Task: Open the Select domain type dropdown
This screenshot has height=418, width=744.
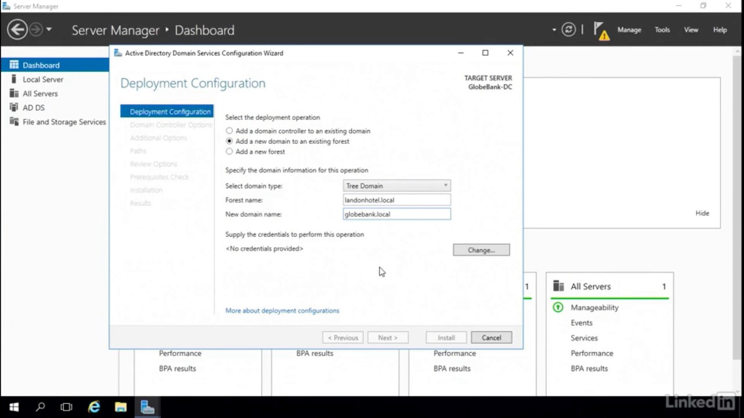Action: point(397,186)
